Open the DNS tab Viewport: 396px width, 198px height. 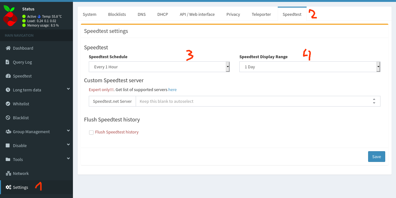(142, 14)
